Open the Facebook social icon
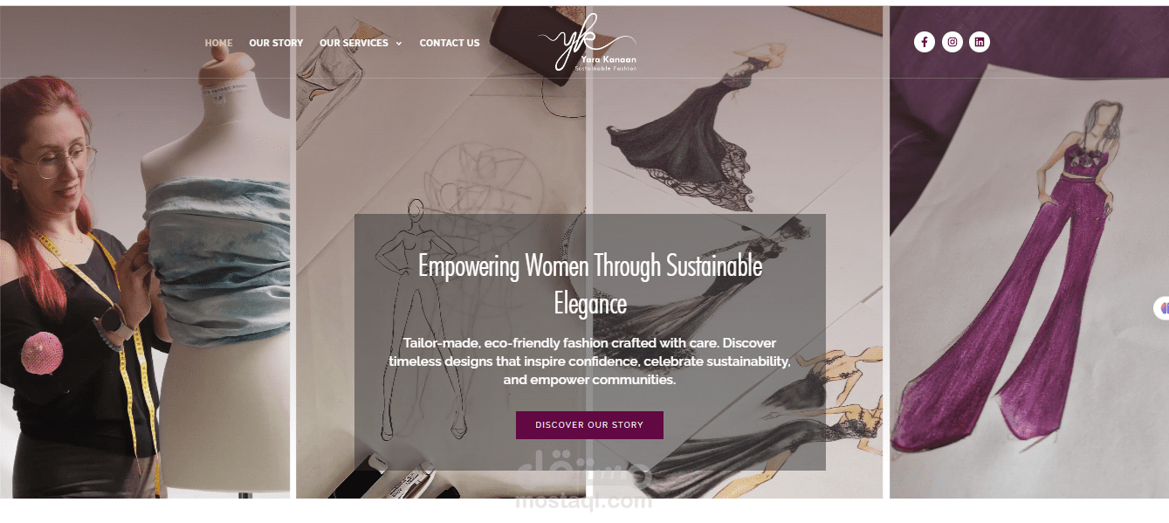 925,42
